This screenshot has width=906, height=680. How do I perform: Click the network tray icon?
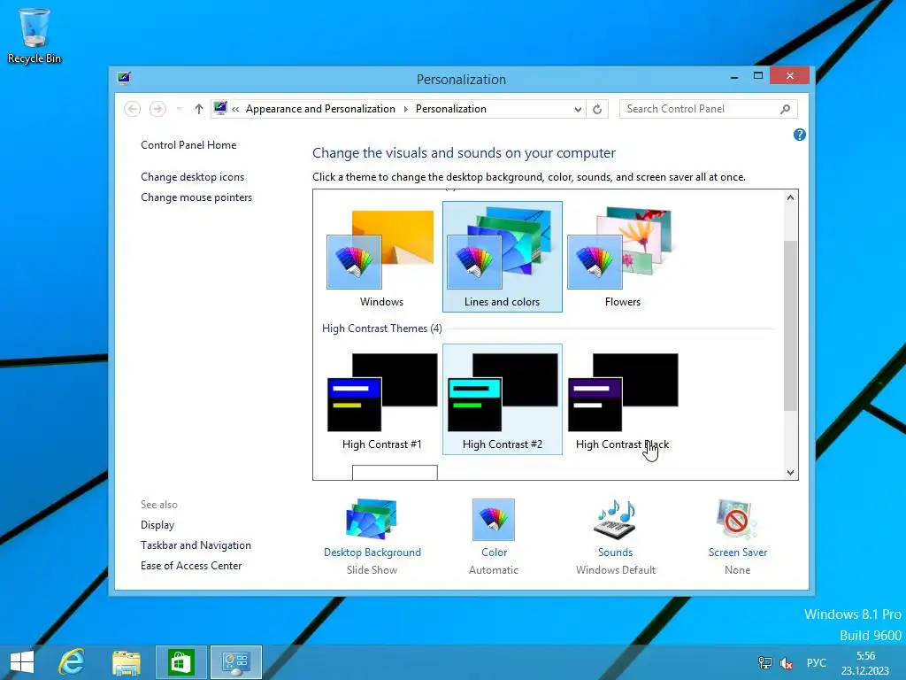click(x=765, y=662)
